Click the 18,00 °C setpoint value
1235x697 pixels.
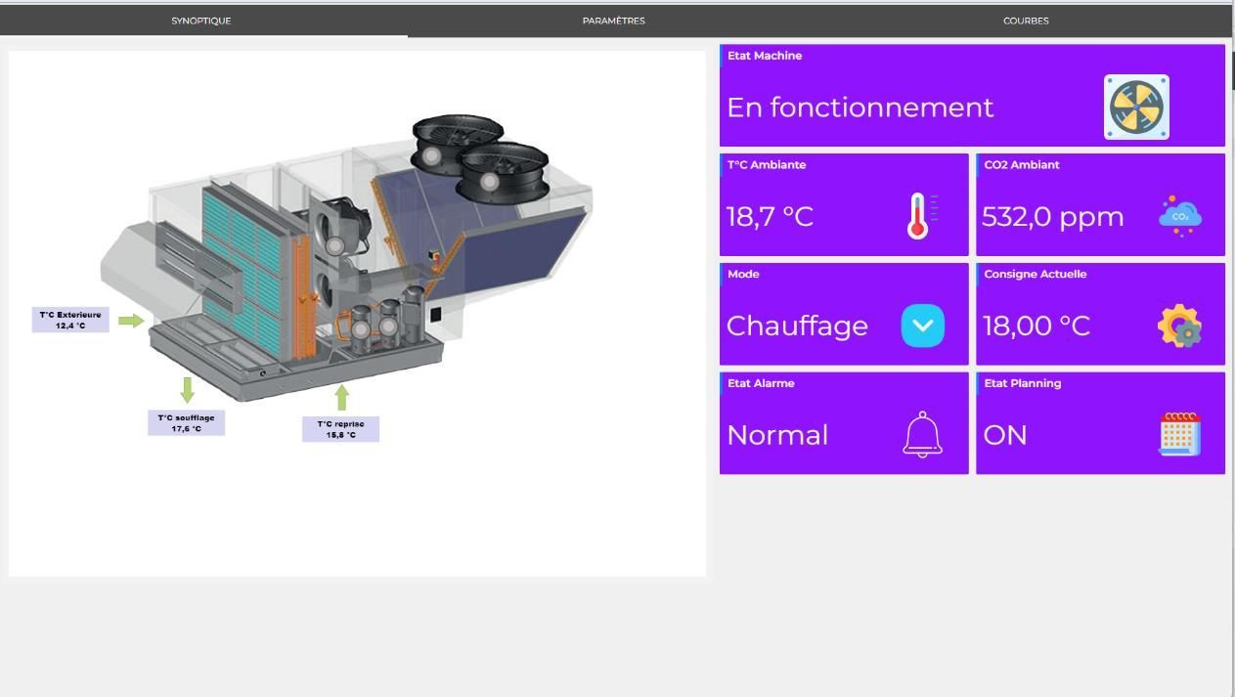(1037, 326)
